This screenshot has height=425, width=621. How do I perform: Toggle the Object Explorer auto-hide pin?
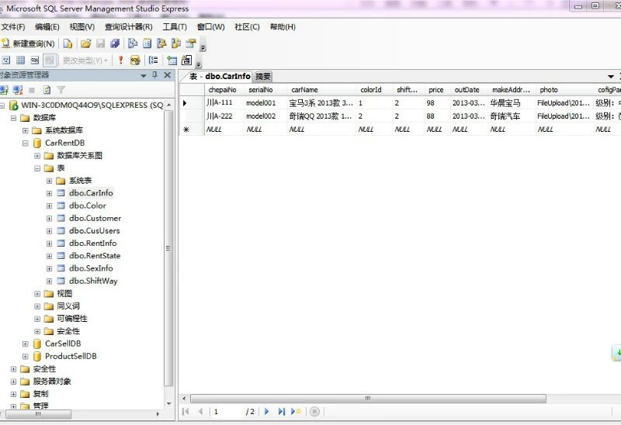pyautogui.click(x=154, y=74)
